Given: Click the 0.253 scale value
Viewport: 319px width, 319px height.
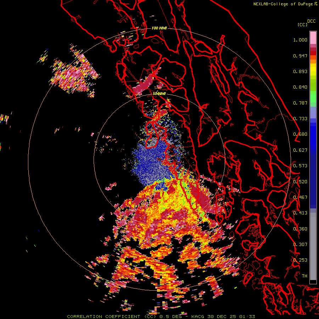Looking at the screenshot, I should [300, 260].
